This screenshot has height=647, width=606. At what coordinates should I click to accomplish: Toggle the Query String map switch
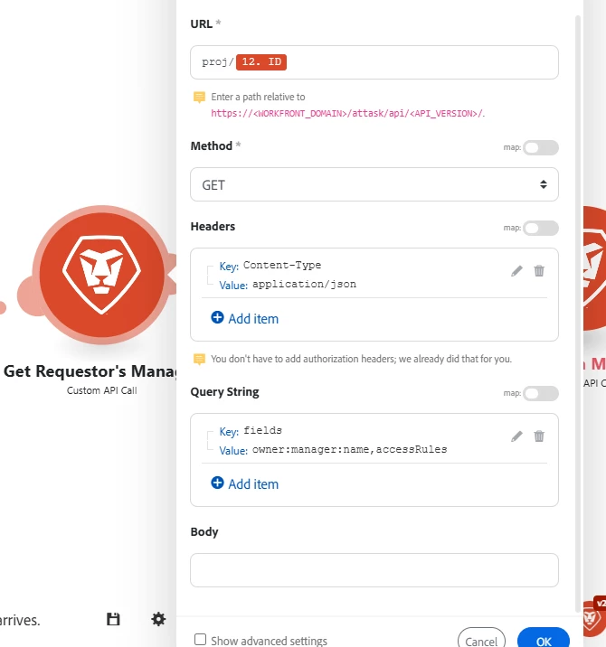pos(541,393)
